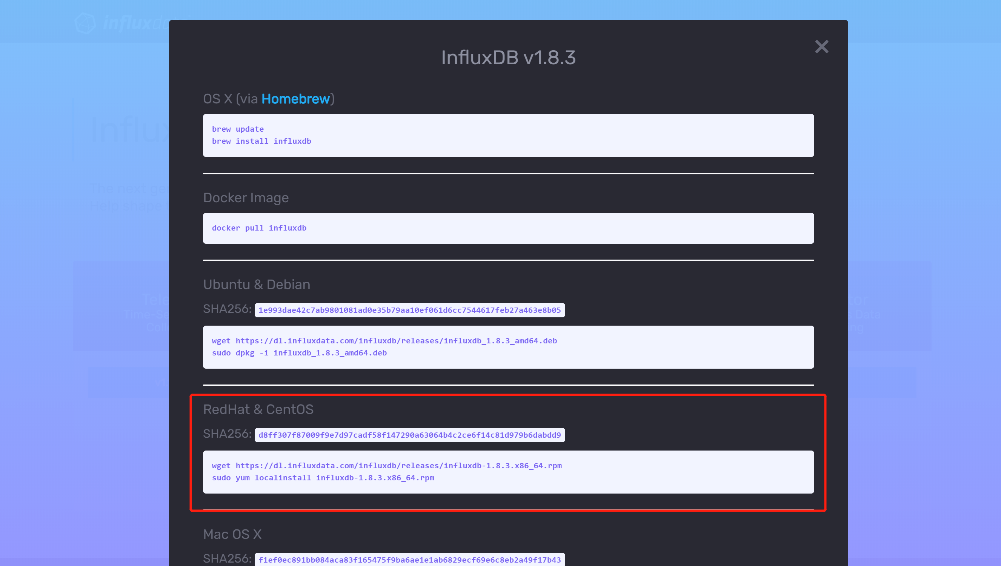The height and width of the screenshot is (566, 1001).
Task: Click the 'brew update' command line
Action: coord(237,129)
